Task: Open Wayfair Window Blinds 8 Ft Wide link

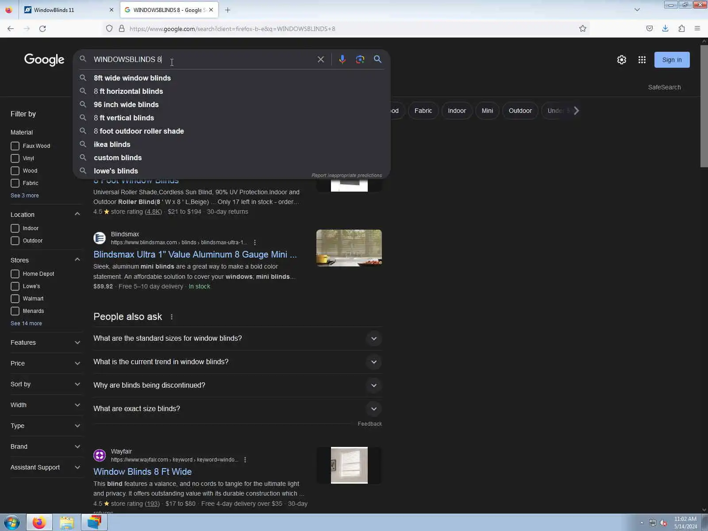Action: (x=142, y=472)
